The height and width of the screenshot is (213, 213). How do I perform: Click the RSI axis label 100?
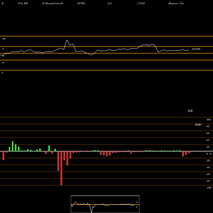(x=3, y=39)
